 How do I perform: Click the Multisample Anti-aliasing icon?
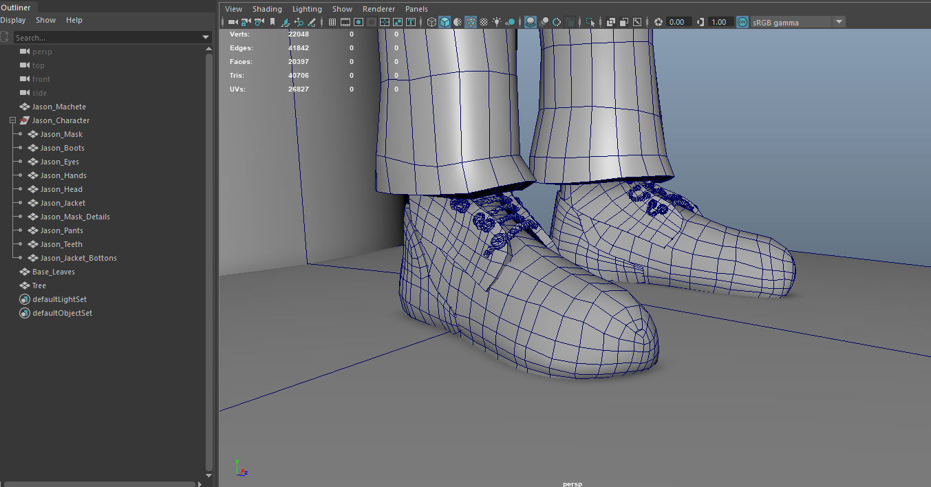tap(557, 22)
